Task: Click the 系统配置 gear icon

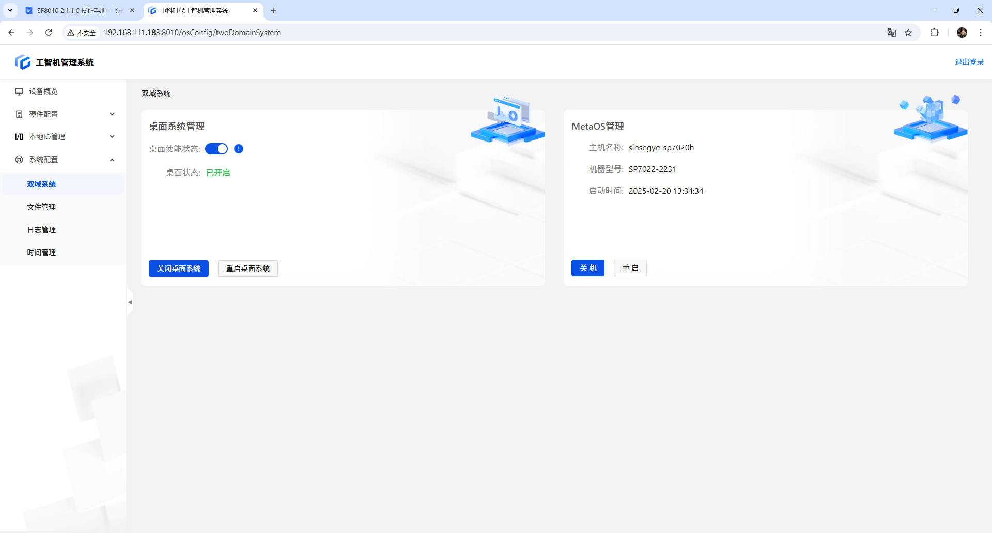Action: 19,160
